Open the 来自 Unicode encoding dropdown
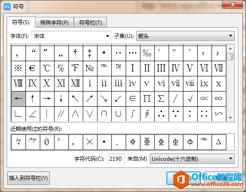This screenshot has width=246, height=192. (192, 159)
